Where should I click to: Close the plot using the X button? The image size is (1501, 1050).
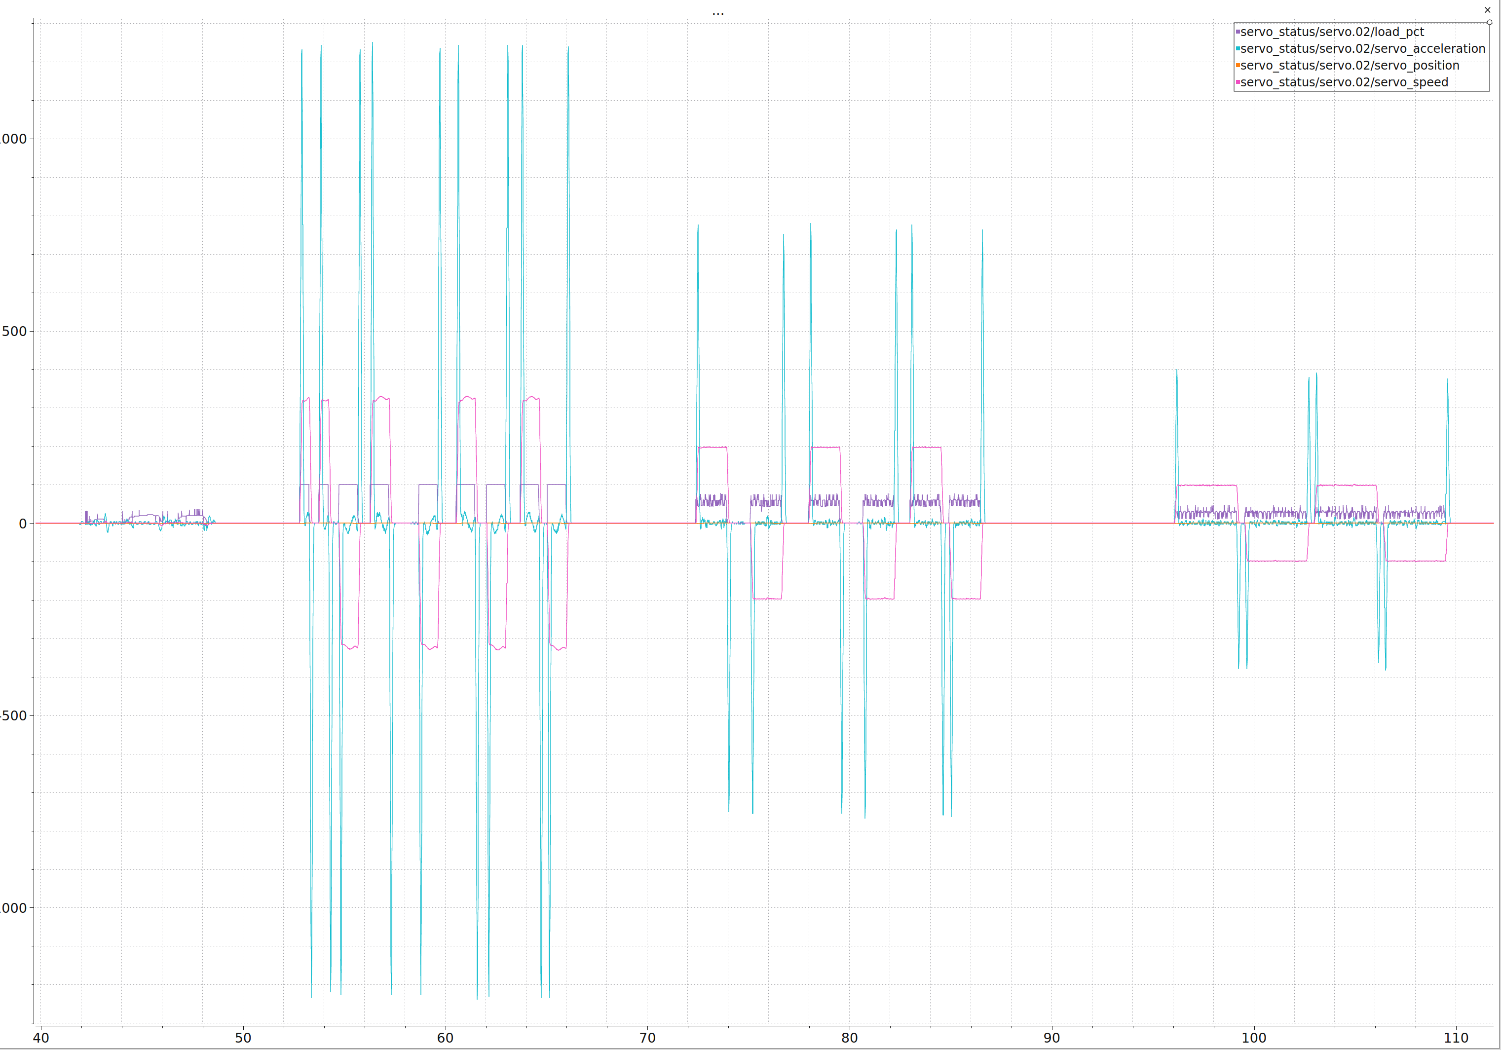1487,10
